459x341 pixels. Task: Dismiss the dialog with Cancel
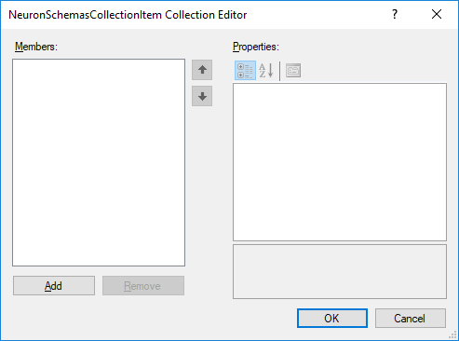tap(411, 319)
